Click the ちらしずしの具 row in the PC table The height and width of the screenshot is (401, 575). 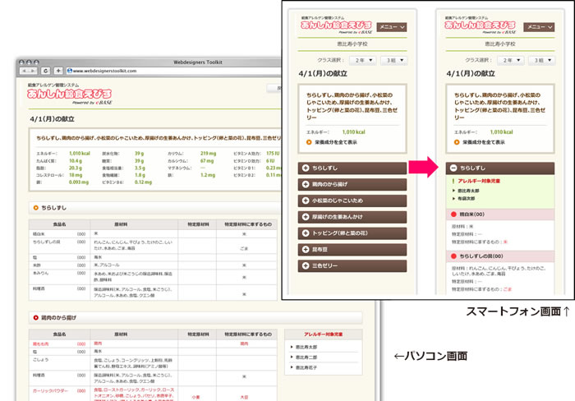tap(153, 245)
